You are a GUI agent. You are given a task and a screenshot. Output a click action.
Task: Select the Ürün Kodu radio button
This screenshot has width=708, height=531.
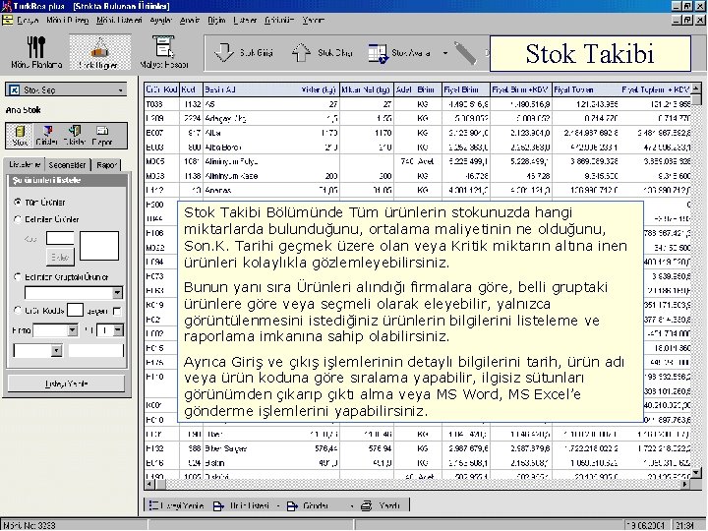[18, 311]
